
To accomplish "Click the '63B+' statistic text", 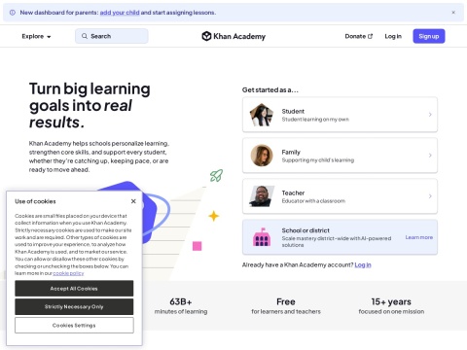I will click(181, 301).
